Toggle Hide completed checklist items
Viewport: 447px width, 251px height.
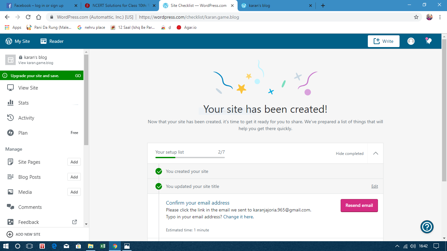click(349, 154)
